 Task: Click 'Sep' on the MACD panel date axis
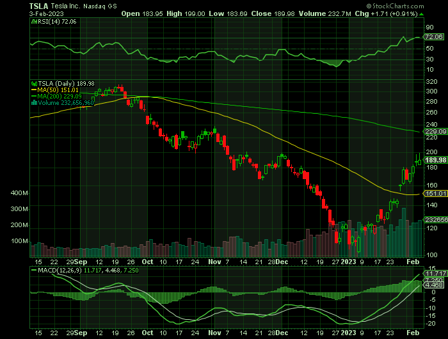click(81, 333)
